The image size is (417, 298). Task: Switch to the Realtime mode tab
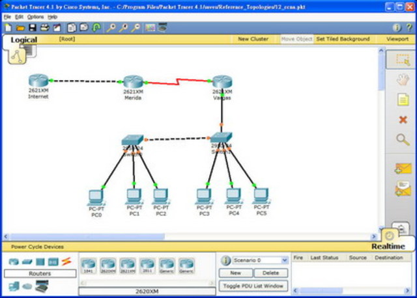388,246
